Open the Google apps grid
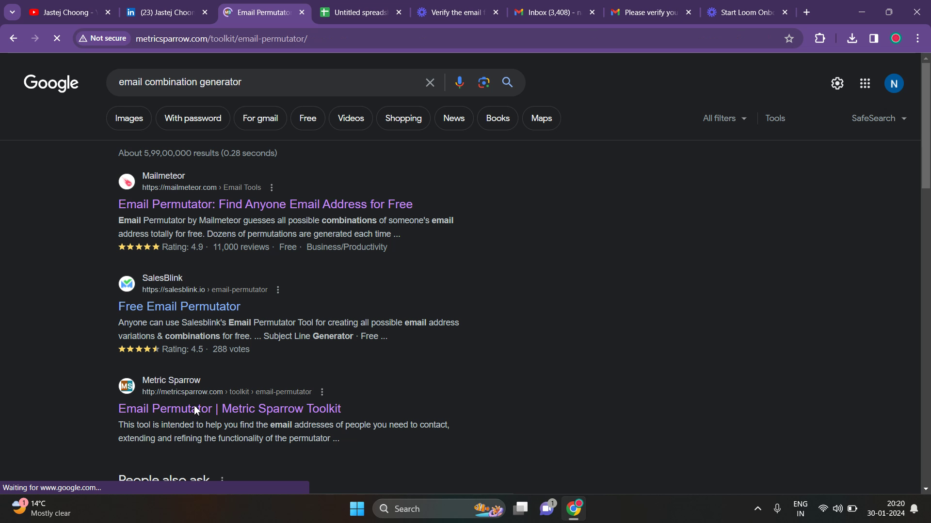 [x=865, y=83]
